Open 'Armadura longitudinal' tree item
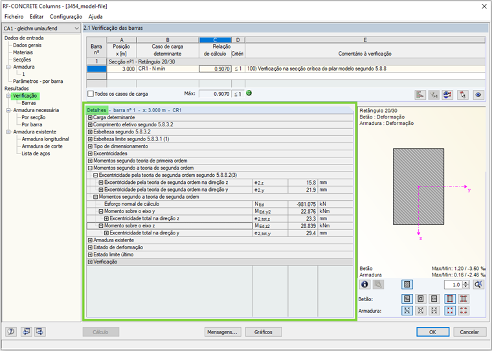Image resolution: width=492 pixels, height=351 pixels. pyautogui.click(x=45, y=139)
